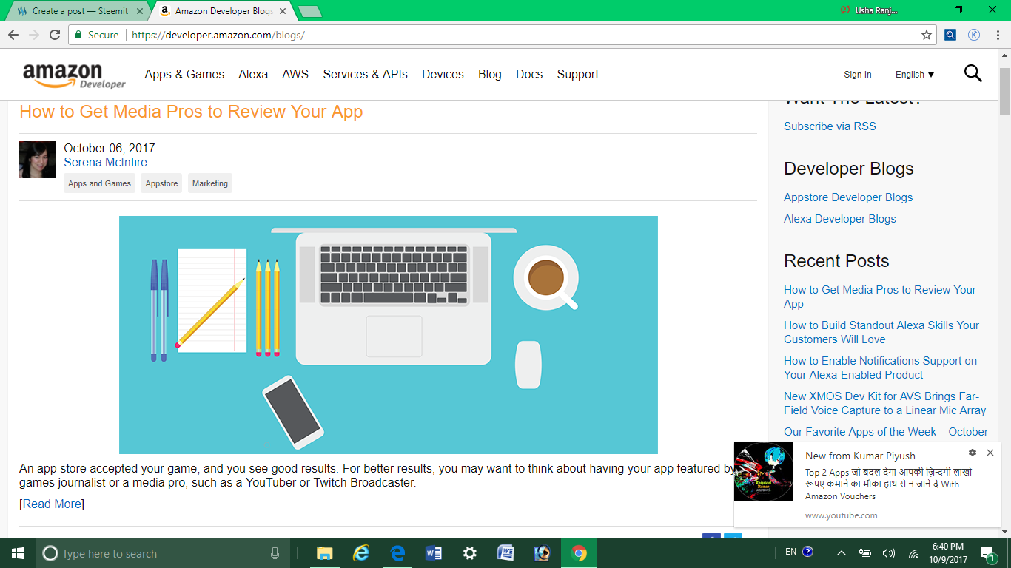The image size is (1011, 568).
Task: Switch to Chrome on the taskbar
Action: [x=579, y=553]
